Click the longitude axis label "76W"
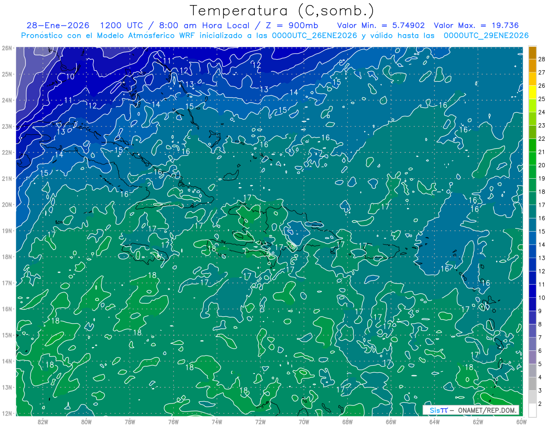This screenshot has width=554, height=428. 173,422
